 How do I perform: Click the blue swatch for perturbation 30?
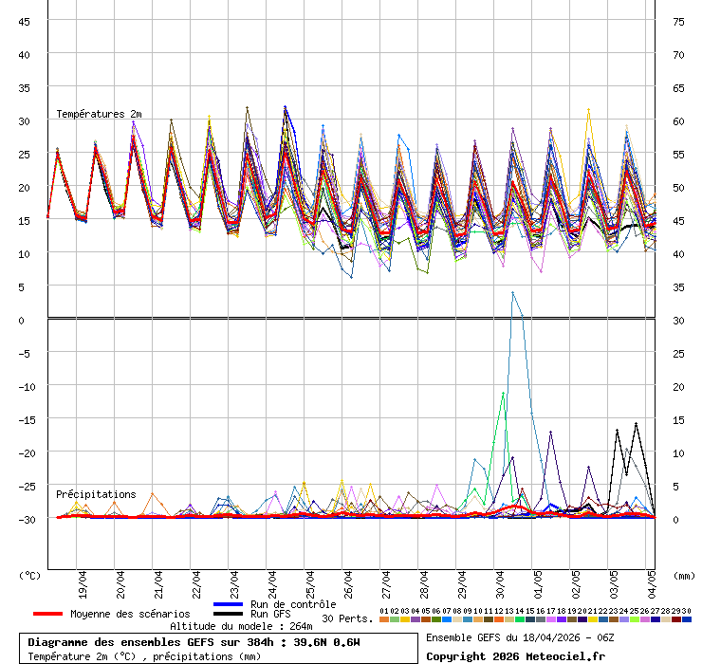pyautogui.click(x=687, y=619)
